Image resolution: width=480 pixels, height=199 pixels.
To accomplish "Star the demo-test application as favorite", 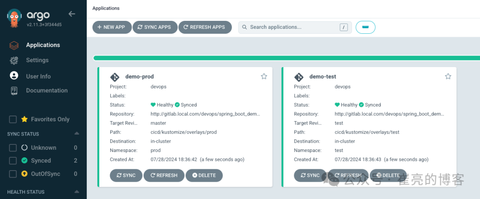I will 448,76.
